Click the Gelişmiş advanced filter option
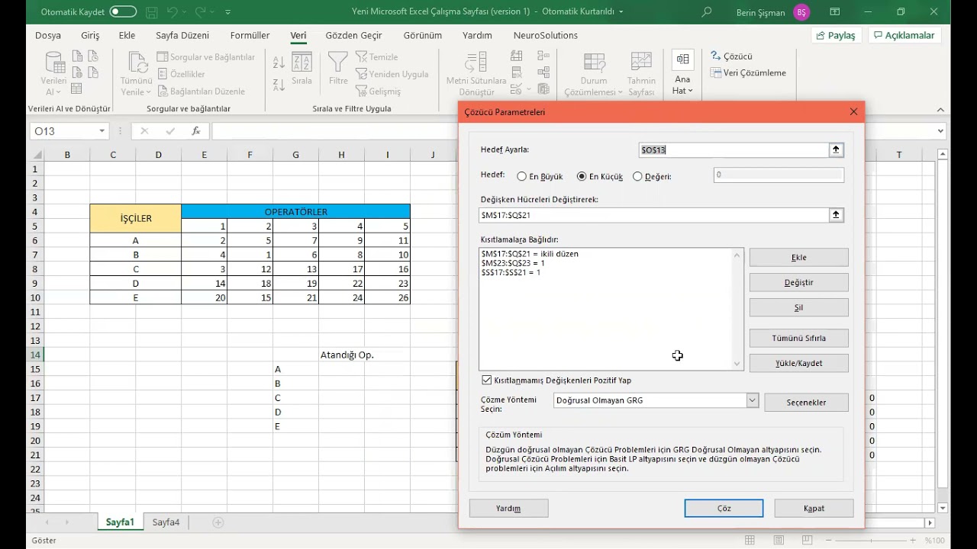This screenshot has height=549, width=977. 377,91
